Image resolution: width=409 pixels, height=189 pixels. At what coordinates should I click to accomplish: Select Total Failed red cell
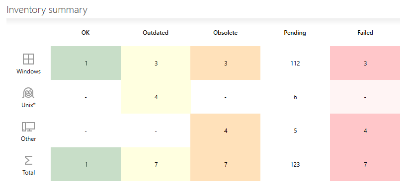(x=365, y=164)
